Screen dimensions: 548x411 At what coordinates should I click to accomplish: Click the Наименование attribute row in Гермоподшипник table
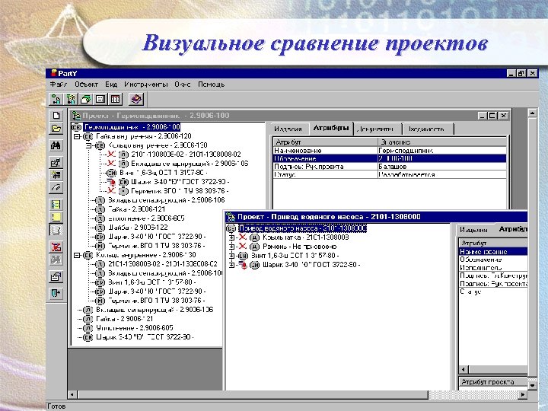[390, 151]
